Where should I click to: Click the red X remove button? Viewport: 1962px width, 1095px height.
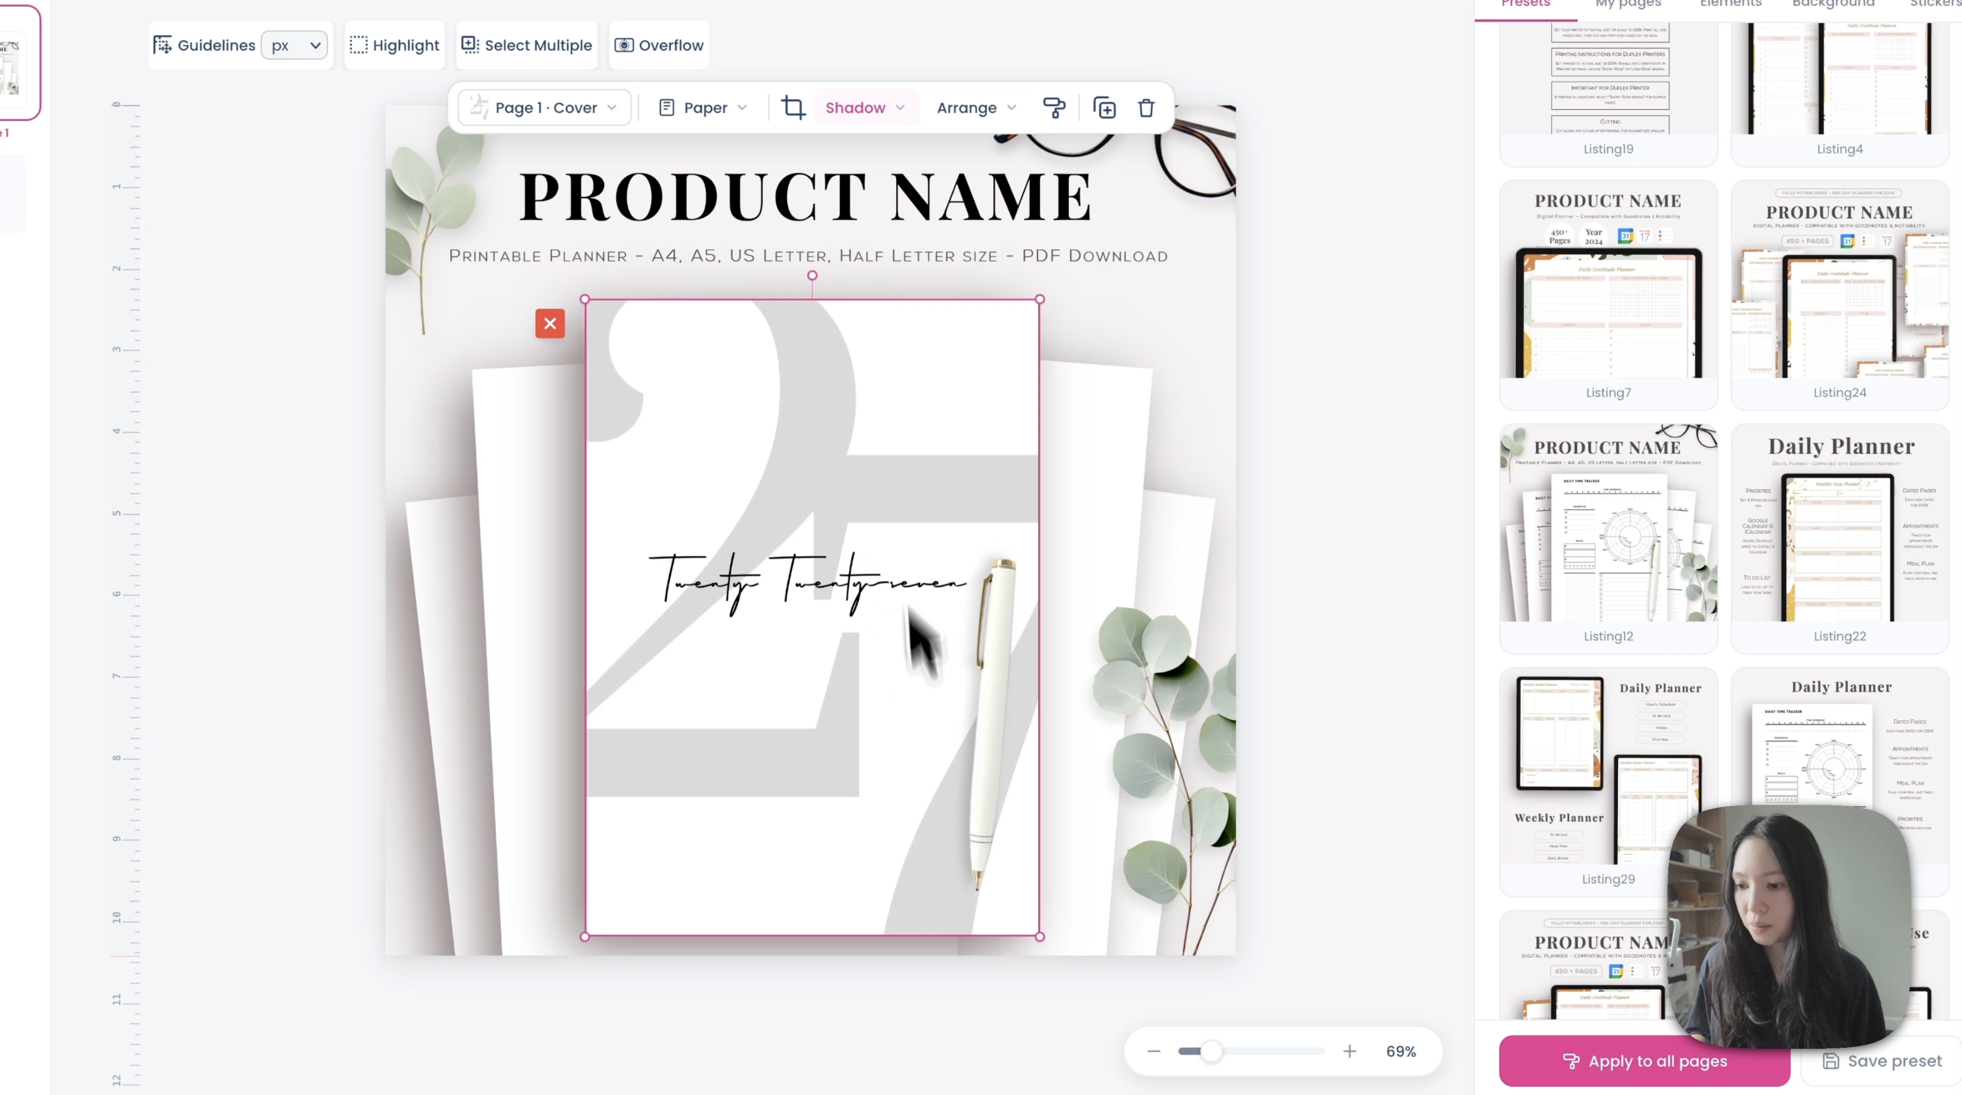(x=550, y=324)
